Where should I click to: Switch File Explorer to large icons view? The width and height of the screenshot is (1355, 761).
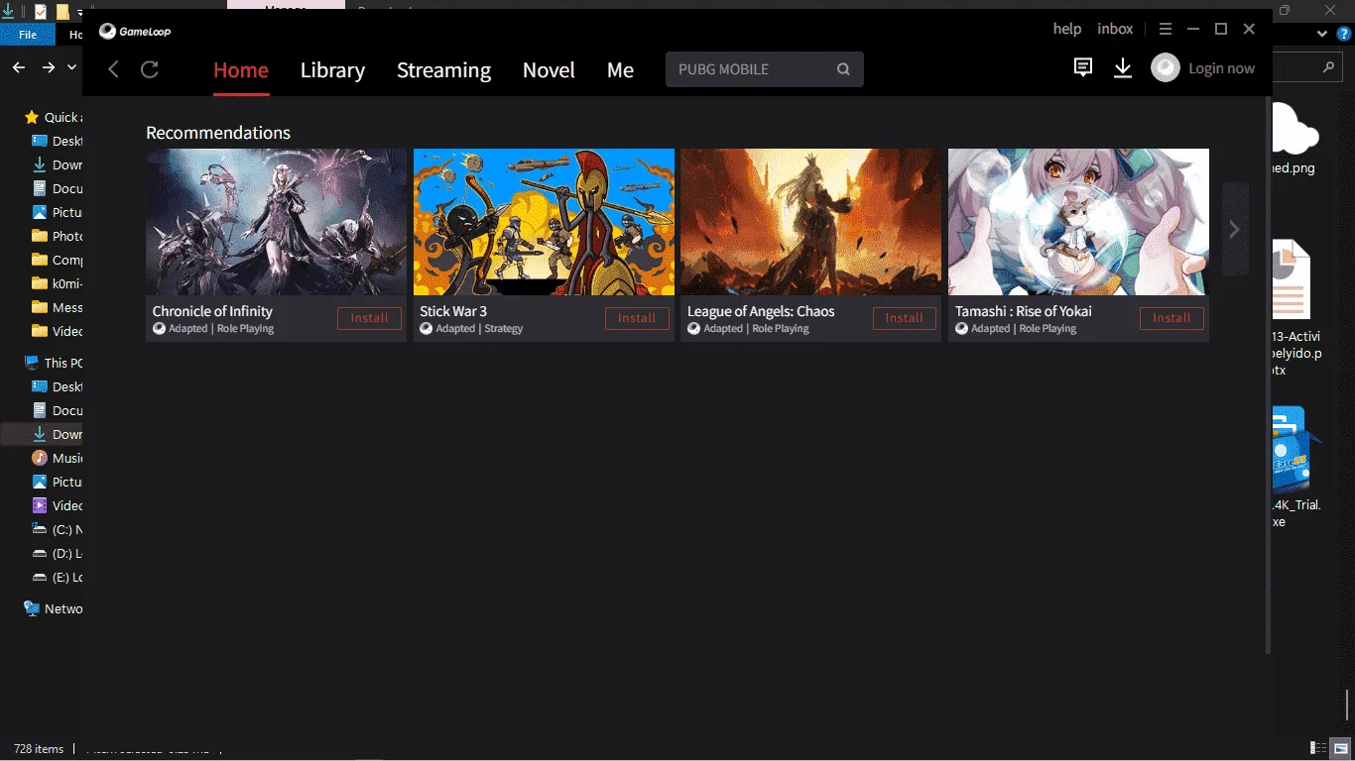[x=1341, y=747]
